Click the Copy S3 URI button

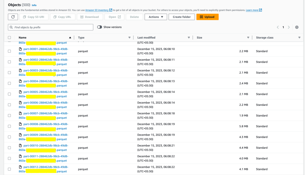click(x=34, y=17)
